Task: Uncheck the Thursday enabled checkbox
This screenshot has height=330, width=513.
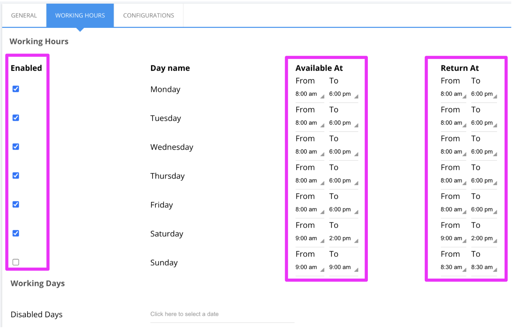Action: click(x=16, y=176)
